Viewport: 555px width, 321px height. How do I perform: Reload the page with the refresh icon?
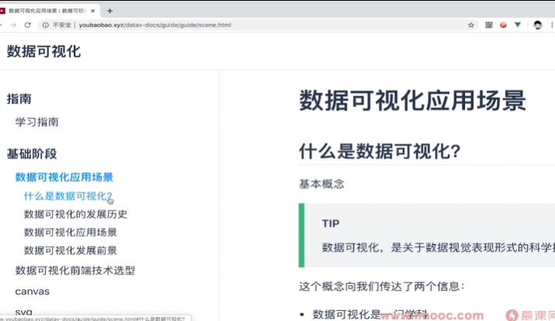[x=28, y=25]
